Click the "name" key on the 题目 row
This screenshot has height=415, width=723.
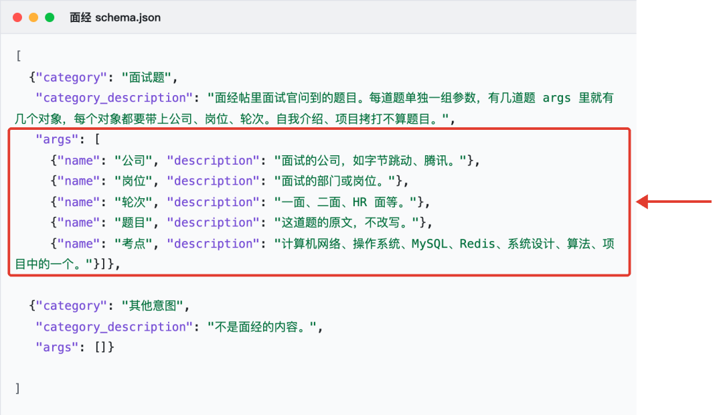(x=78, y=223)
